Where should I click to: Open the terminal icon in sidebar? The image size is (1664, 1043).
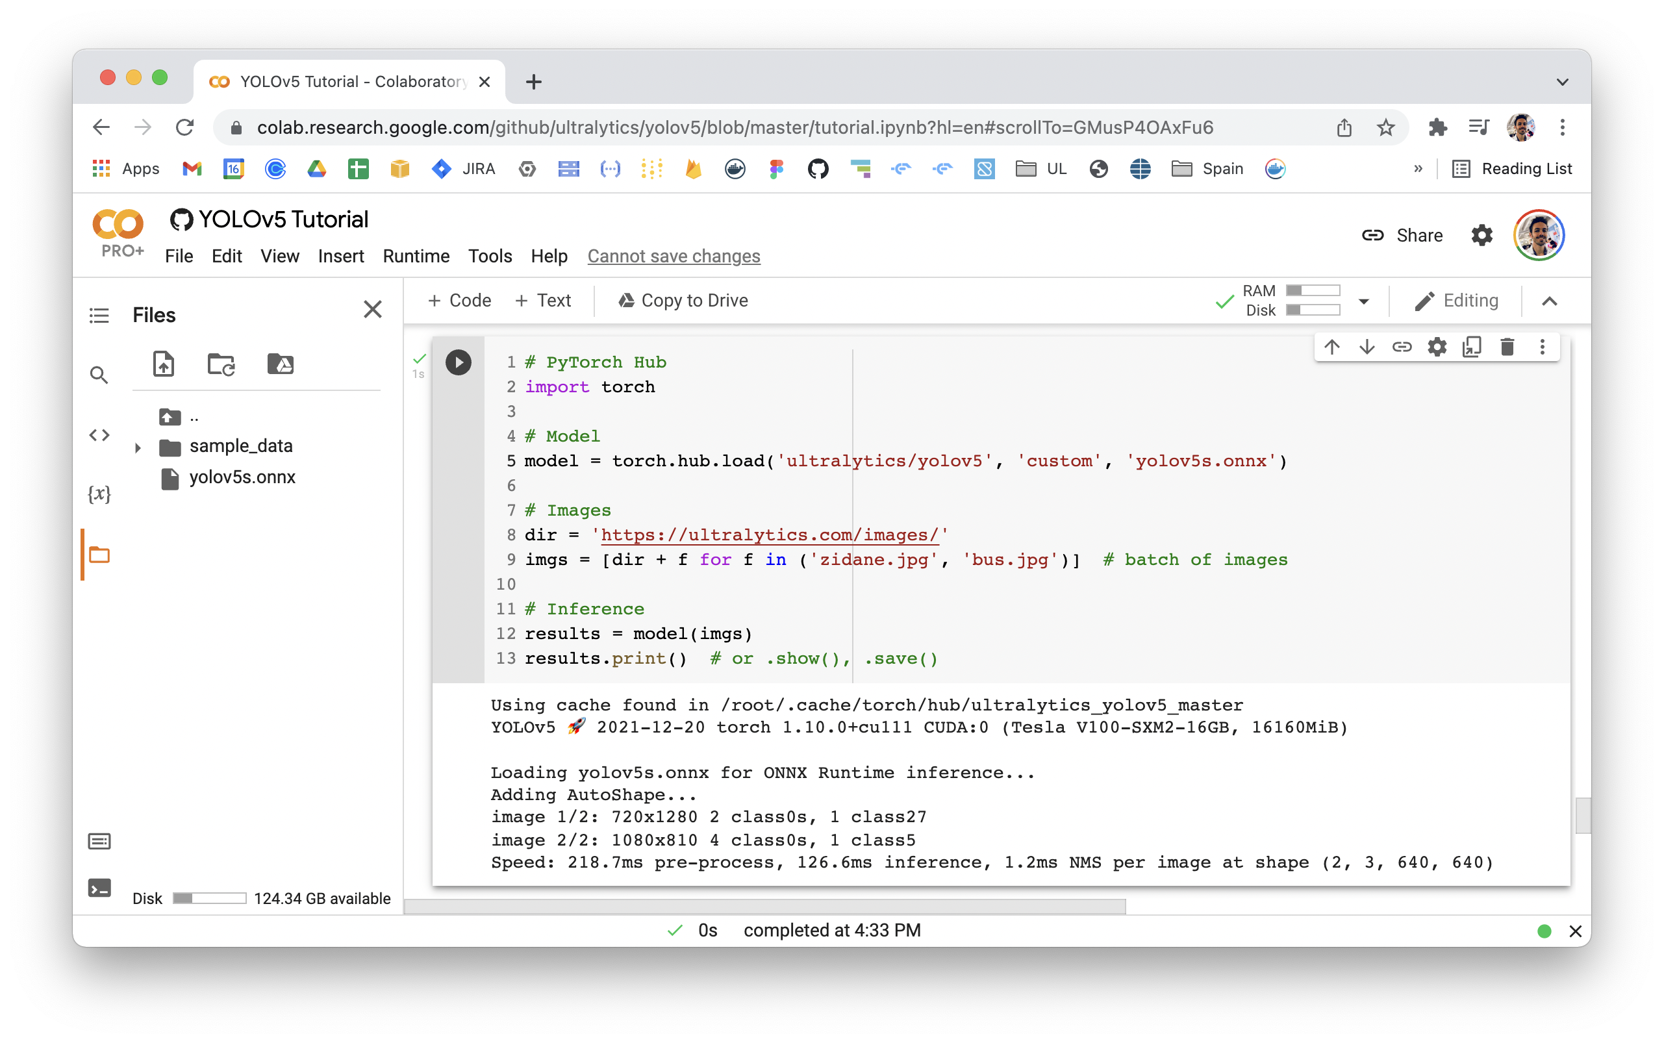pos(99,888)
